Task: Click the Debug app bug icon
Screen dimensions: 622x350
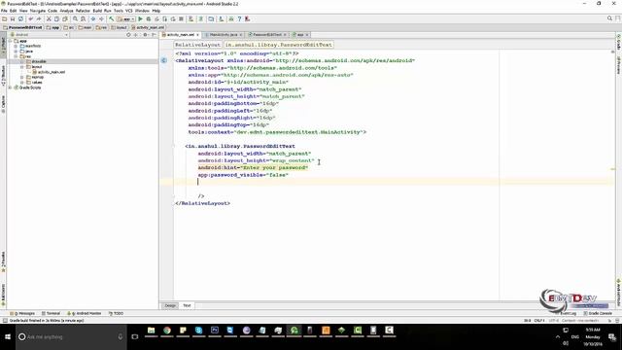Action: tap(149, 18)
